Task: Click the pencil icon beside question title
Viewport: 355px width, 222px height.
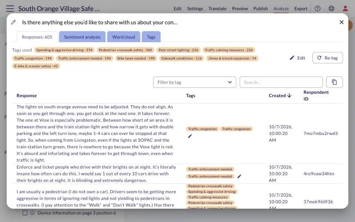Action: click(x=13, y=22)
